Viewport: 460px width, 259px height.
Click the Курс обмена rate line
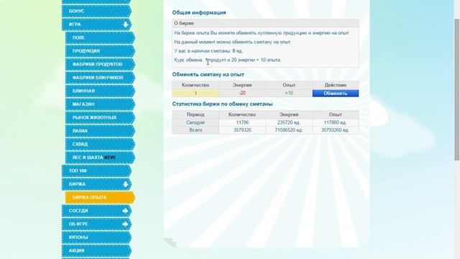pyautogui.click(x=228, y=60)
